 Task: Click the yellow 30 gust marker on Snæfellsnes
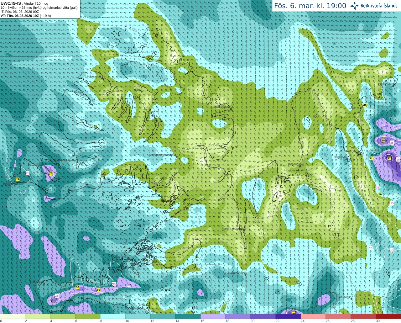[x=78, y=287]
